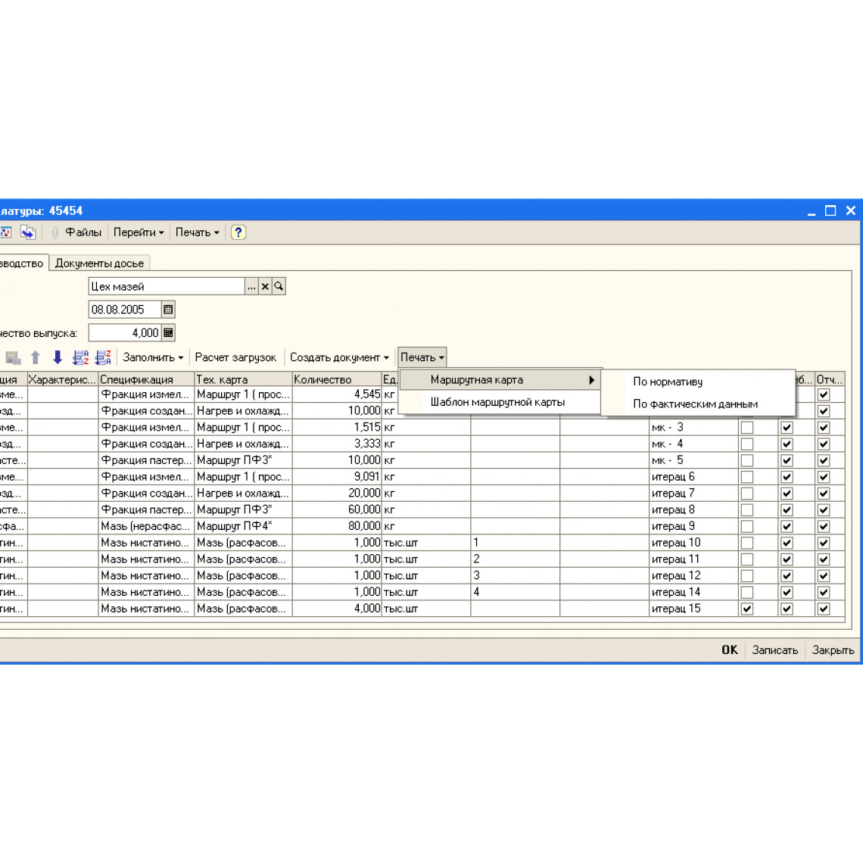Viewport: 863px width, 863px height.
Task: Select the quantity cell 3,333
Action: 337,444
